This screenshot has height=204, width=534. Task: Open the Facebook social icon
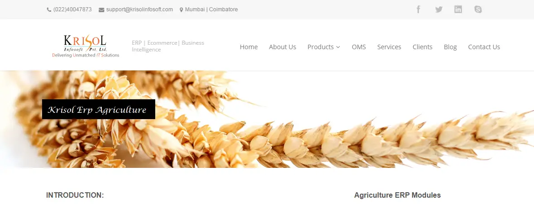click(x=419, y=9)
